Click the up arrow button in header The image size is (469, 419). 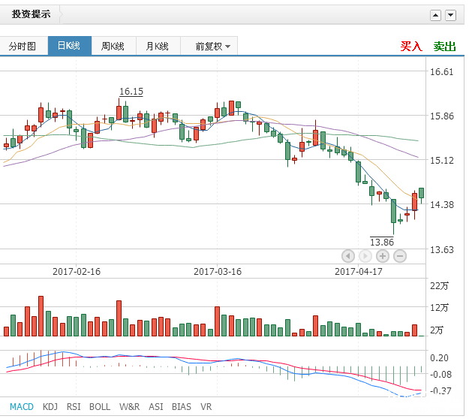[435, 15]
